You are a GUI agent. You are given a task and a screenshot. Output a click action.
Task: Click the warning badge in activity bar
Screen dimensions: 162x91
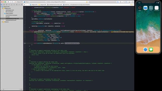click(87, 2)
